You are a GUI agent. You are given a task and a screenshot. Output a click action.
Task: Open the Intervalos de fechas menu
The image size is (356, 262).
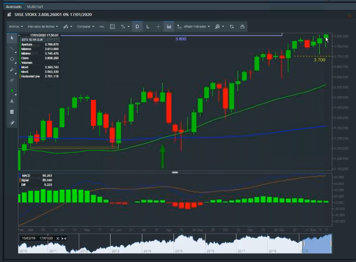tap(43, 27)
